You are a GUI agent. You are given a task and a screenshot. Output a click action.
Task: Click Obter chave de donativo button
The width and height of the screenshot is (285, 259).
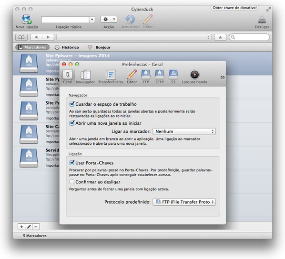pyautogui.click(x=234, y=8)
